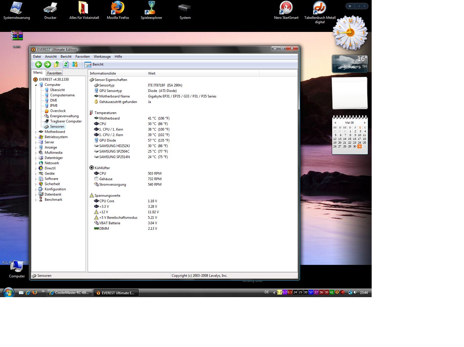Click the green Back arrow in EVEREST toolbar
The width and height of the screenshot is (464, 347).
click(39, 64)
